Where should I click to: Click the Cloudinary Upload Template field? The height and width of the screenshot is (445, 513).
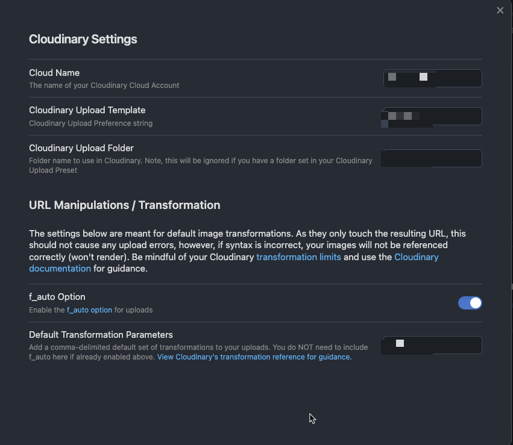click(432, 116)
